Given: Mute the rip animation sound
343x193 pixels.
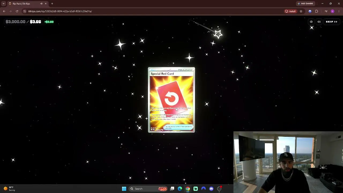Looking at the screenshot, I should pyautogui.click(x=319, y=22).
